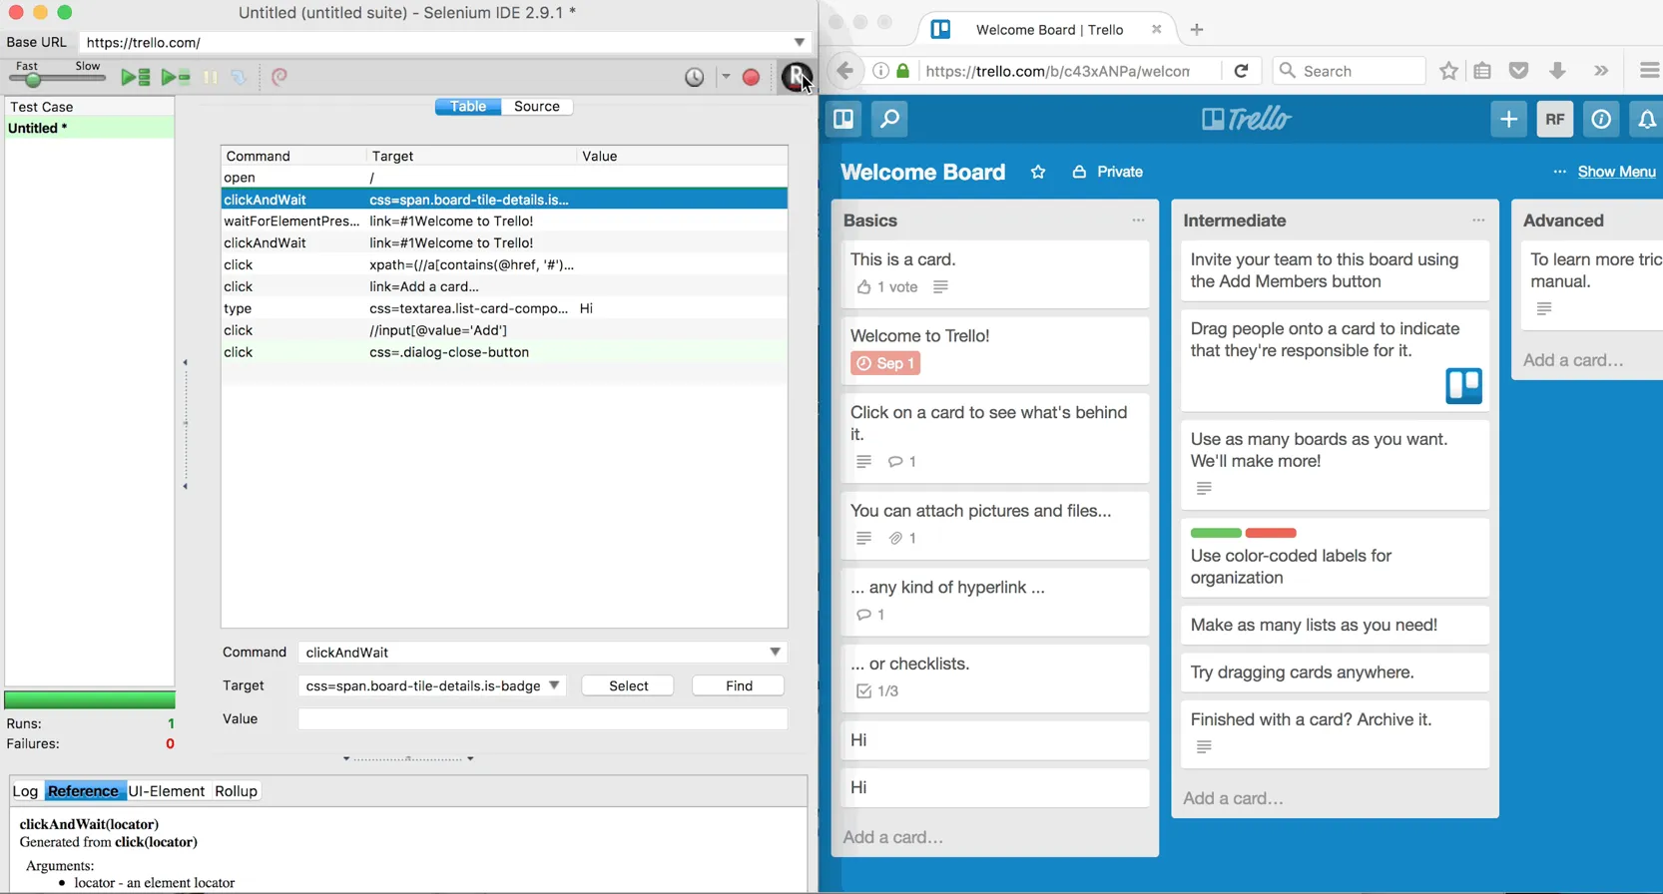Click the Pause/Resume button in Selenium IDE
This screenshot has width=1663, height=894.
(x=211, y=77)
